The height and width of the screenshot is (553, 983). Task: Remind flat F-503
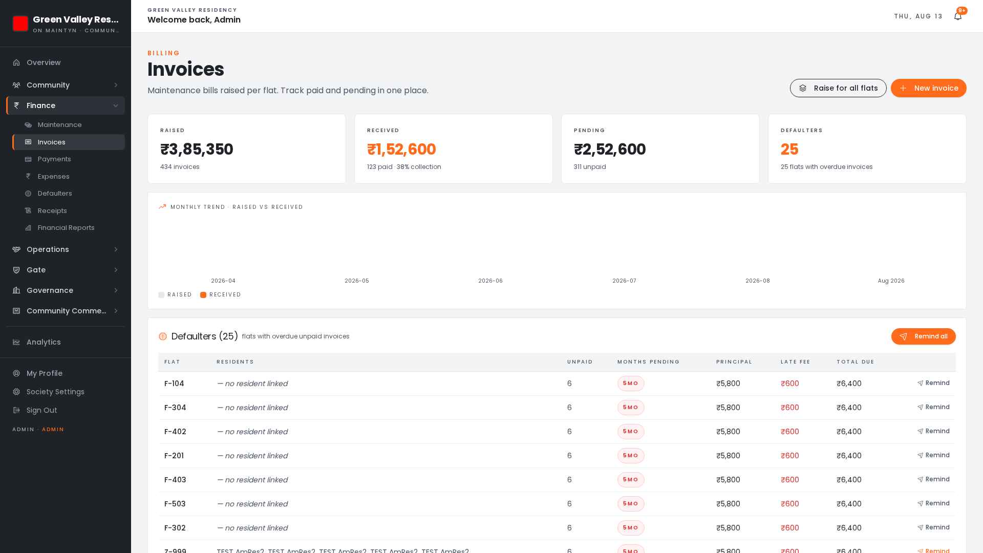[933, 503]
